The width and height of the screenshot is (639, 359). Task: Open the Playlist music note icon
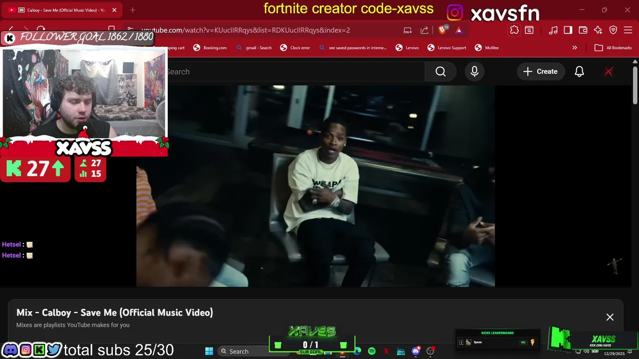point(553,30)
